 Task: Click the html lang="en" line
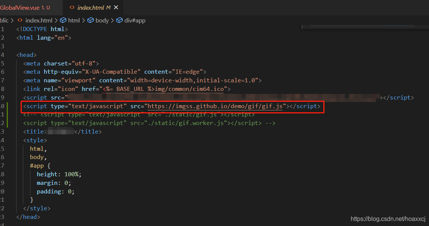tap(44, 38)
